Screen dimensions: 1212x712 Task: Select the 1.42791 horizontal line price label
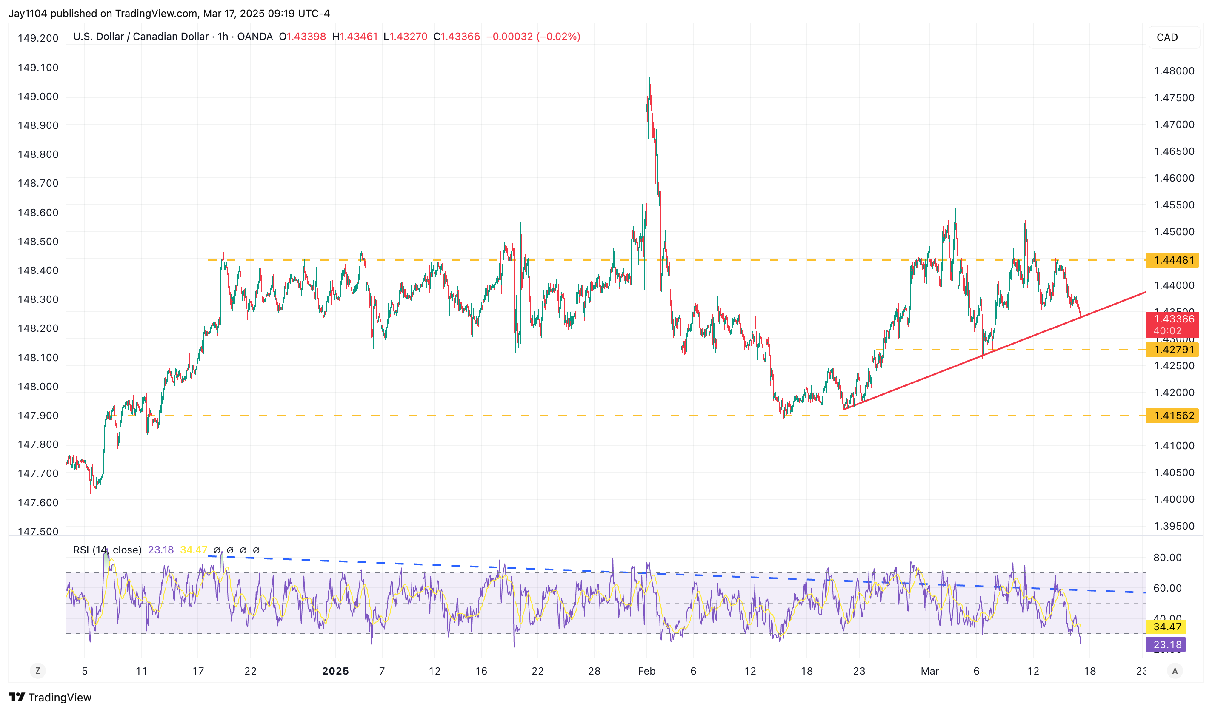pyautogui.click(x=1172, y=350)
